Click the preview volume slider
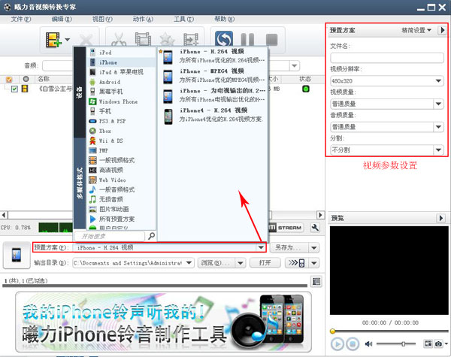Image resolution: width=451 pixels, height=357 pixels. click(396, 343)
